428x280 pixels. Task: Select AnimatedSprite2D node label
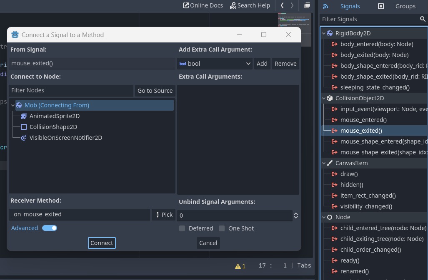pos(55,116)
